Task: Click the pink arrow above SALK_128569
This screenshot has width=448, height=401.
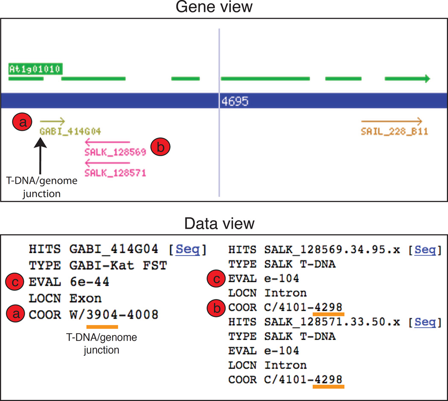Action: [x=108, y=142]
